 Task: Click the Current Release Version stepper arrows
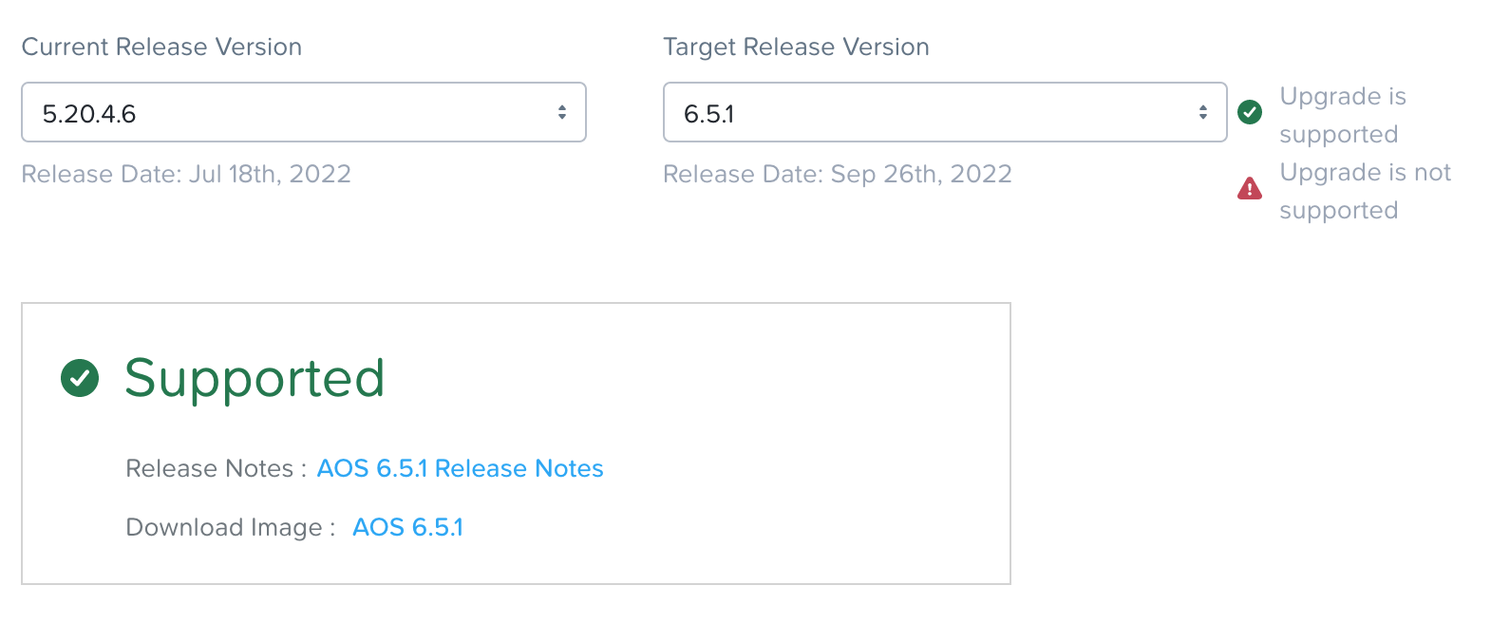click(x=562, y=112)
